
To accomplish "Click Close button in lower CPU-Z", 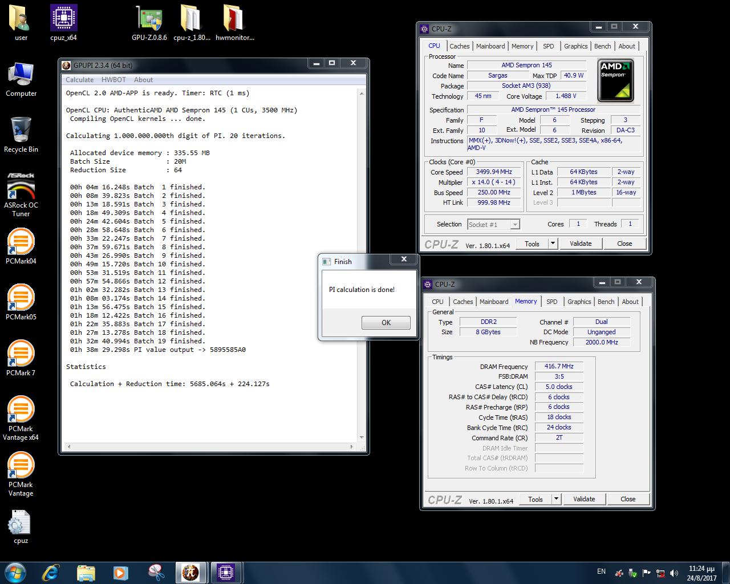I will point(628,499).
